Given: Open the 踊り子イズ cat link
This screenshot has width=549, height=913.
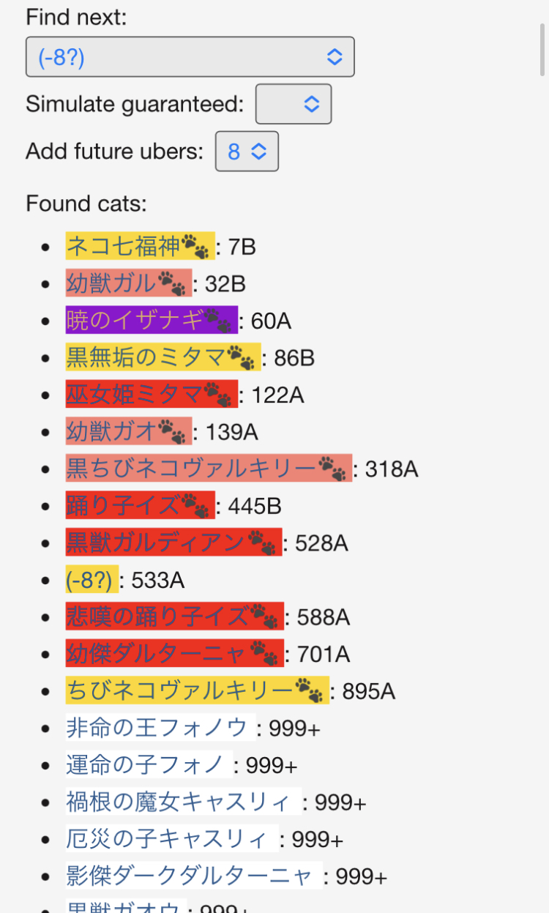Looking at the screenshot, I should pos(123,506).
